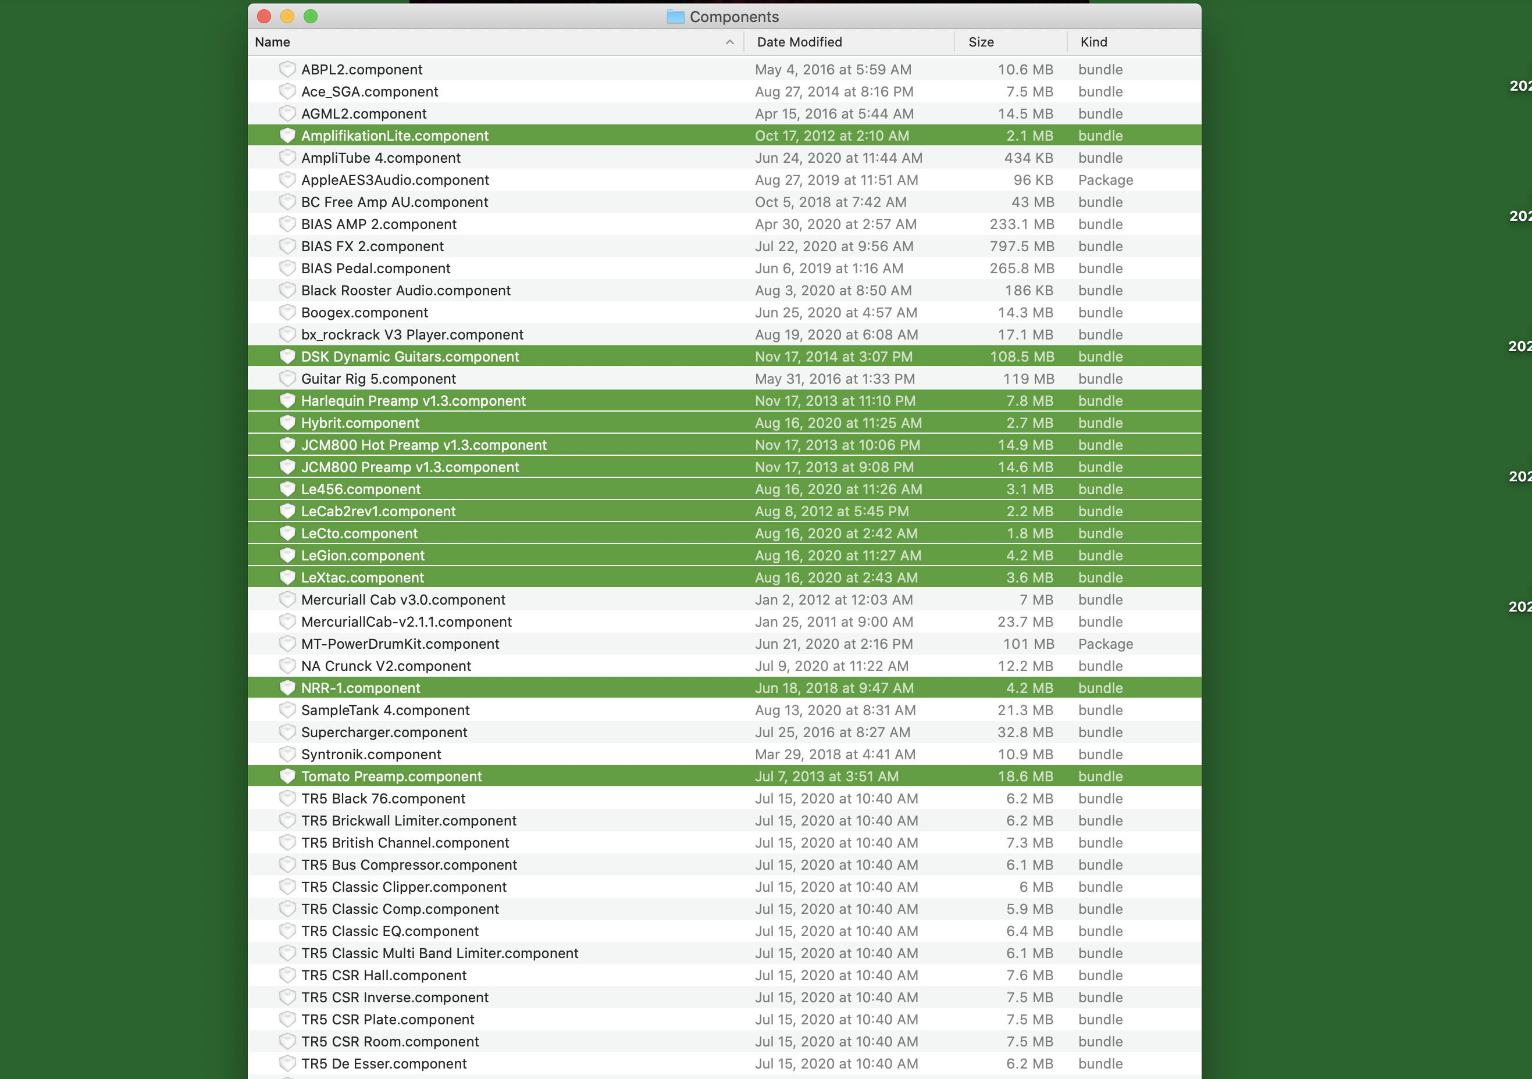Sort by the Name column header
The width and height of the screenshot is (1532, 1079).
pos(272,42)
